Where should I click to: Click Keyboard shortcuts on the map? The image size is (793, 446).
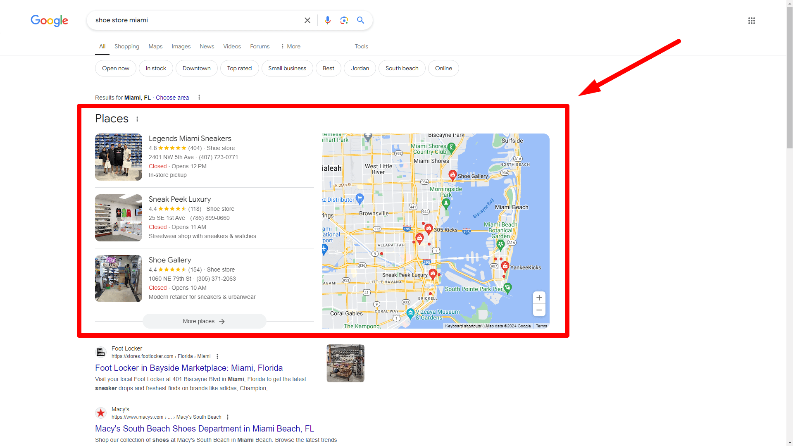click(463, 326)
